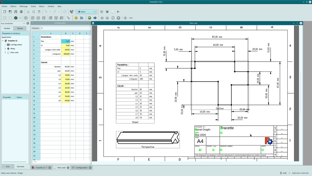Click the Stop macro recording square
This screenshot has width=312, height=176.
point(107,12)
